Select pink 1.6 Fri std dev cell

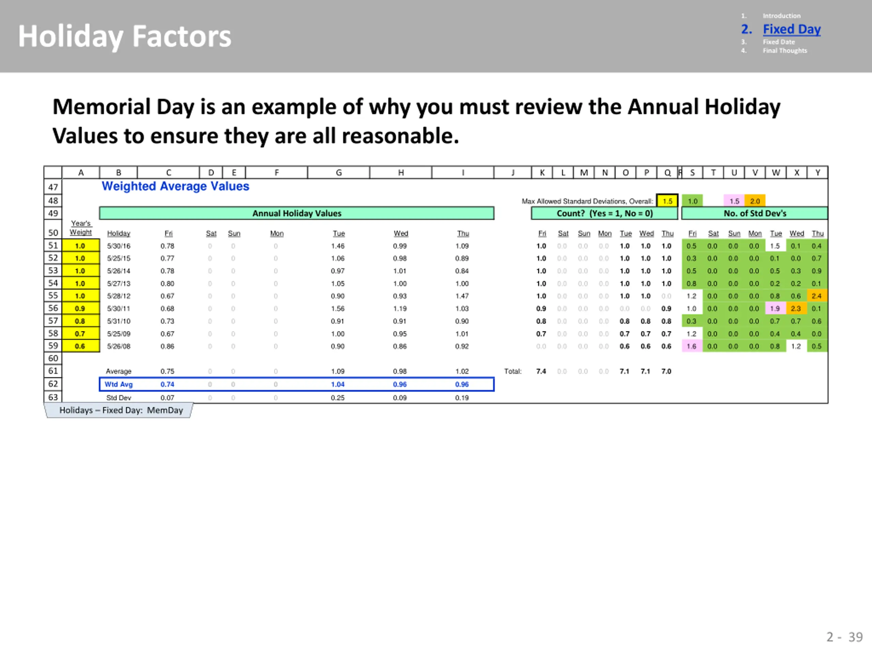pos(692,346)
